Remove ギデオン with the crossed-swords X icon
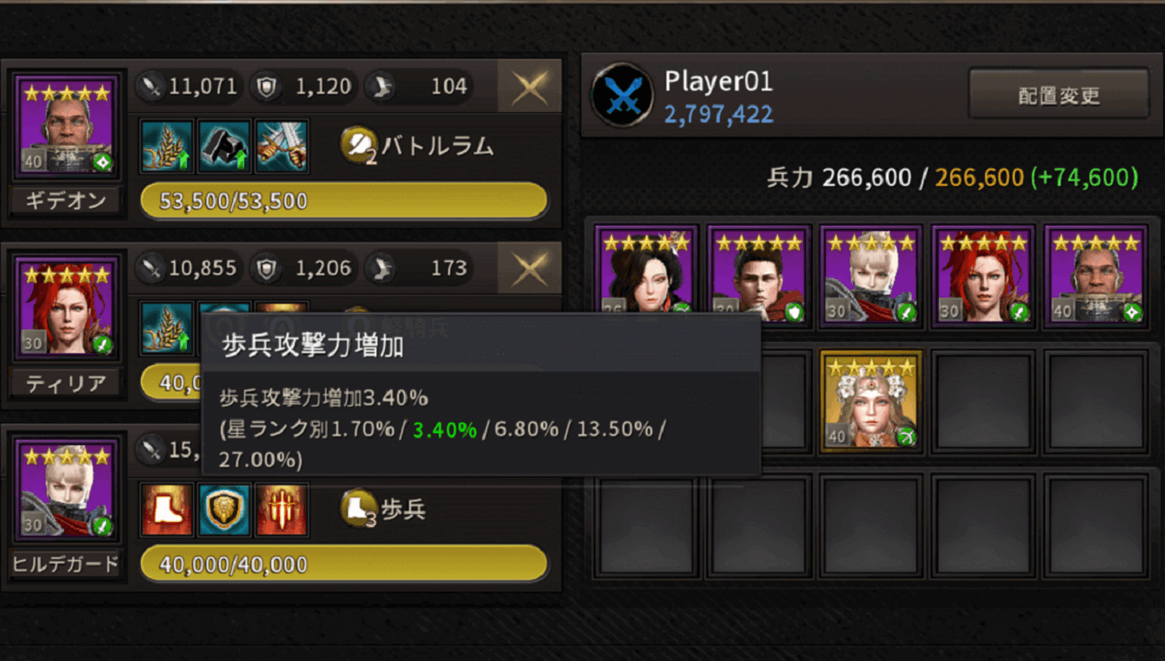Screen dimensions: 1165x661 (529, 86)
